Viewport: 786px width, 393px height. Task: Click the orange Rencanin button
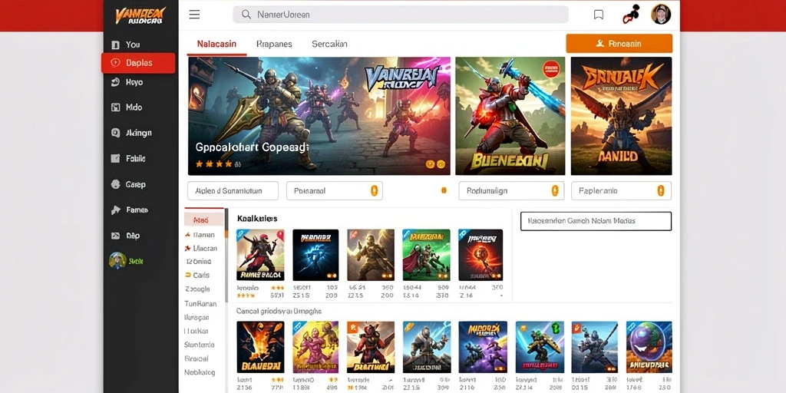click(619, 44)
